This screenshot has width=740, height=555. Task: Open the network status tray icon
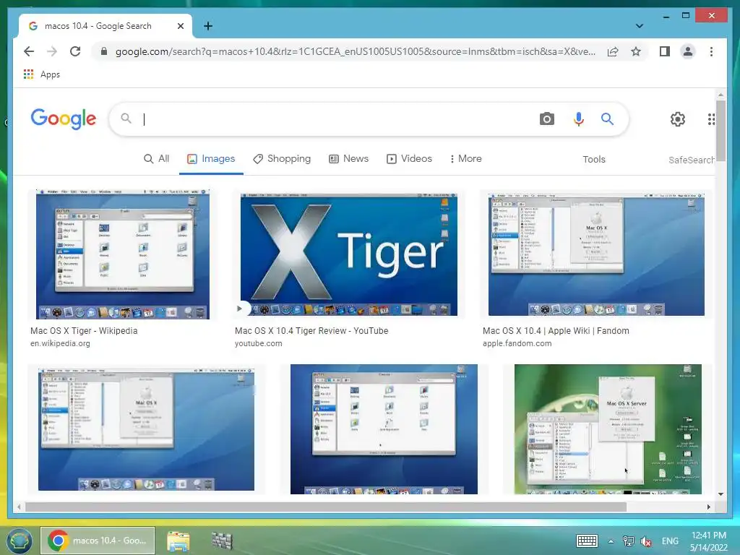point(628,541)
